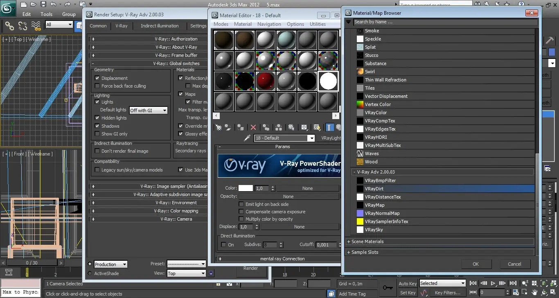
Task: Open the Selected key filter dropdown
Action: [442, 283]
